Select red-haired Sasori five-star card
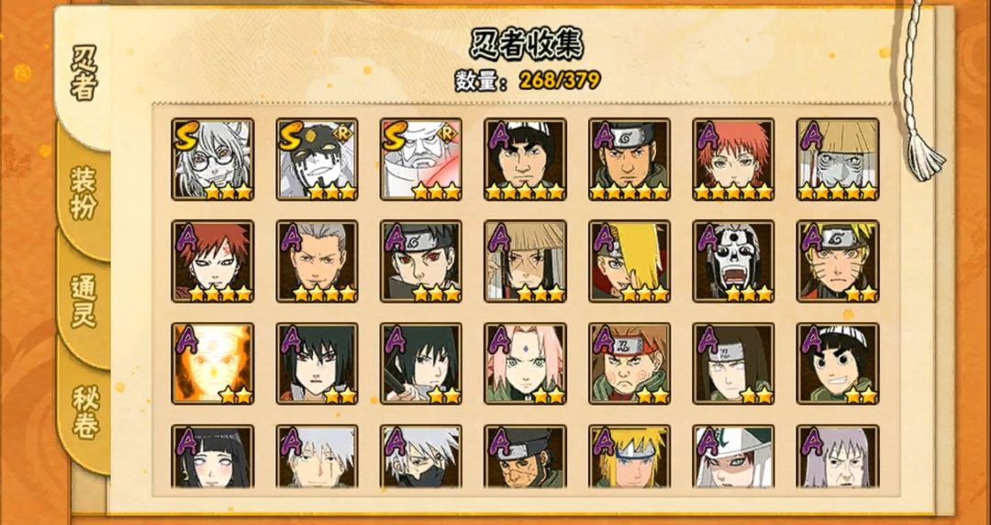The image size is (991, 525). pos(733,160)
